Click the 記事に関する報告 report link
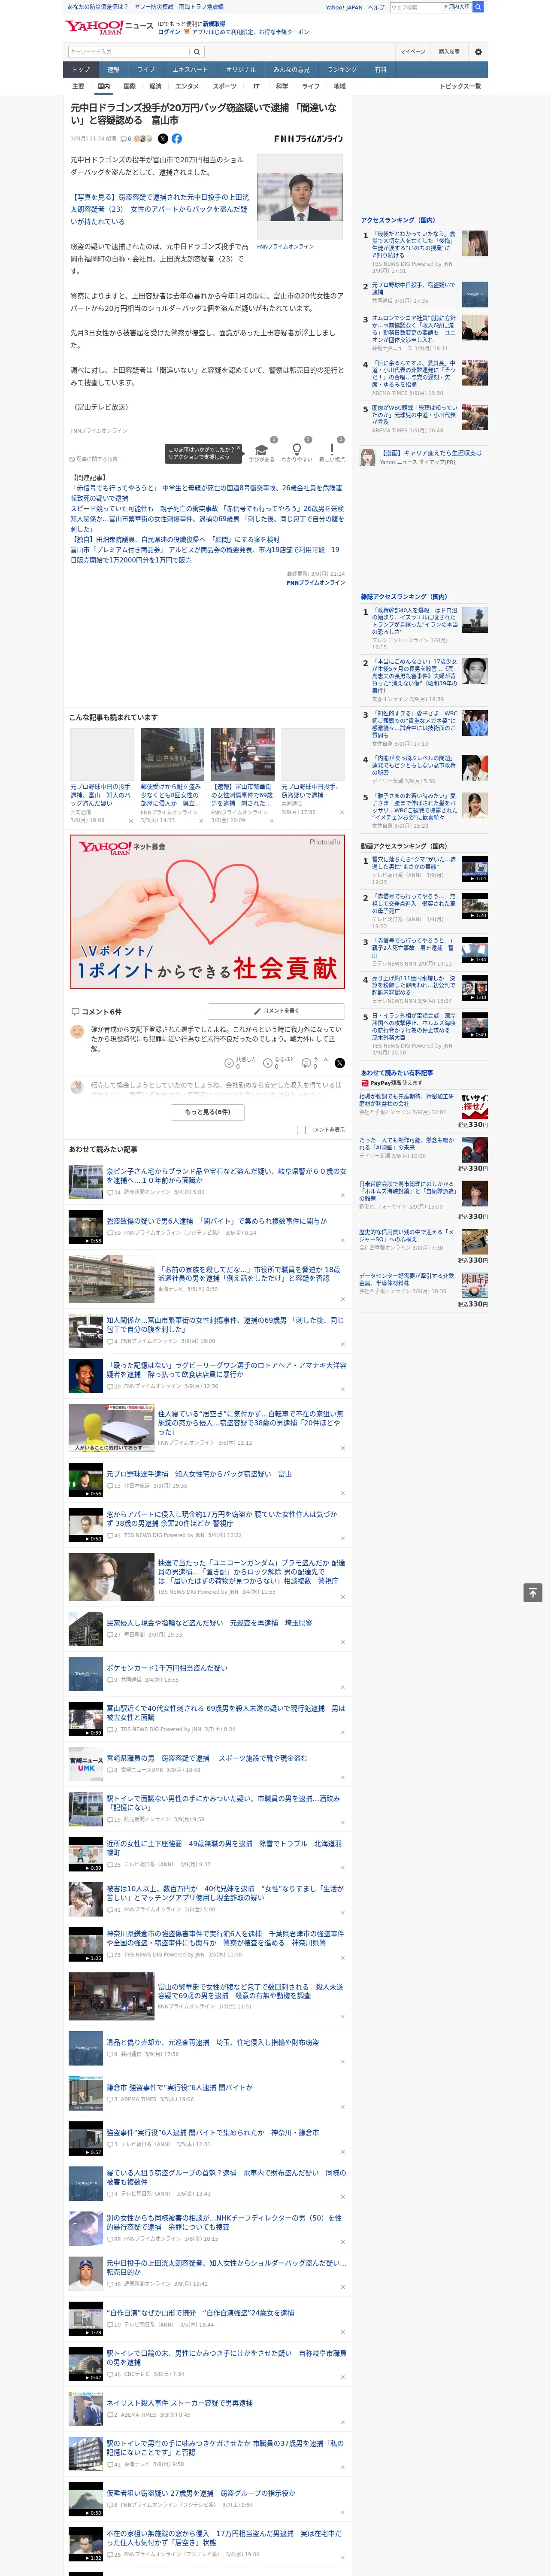 tap(94, 459)
